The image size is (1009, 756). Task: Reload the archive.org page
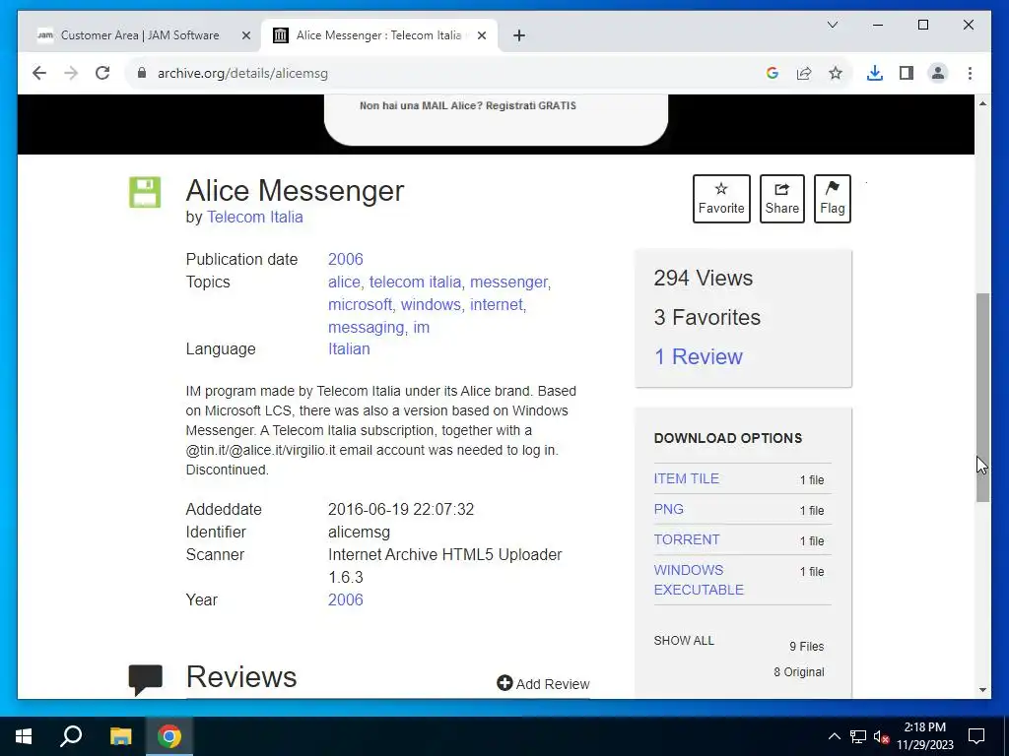[102, 73]
